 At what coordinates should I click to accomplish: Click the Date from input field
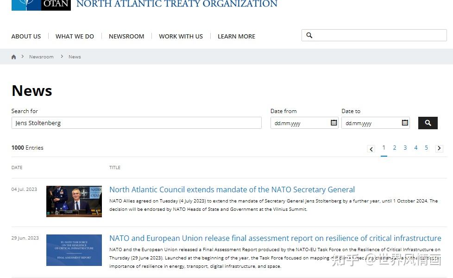(x=304, y=123)
